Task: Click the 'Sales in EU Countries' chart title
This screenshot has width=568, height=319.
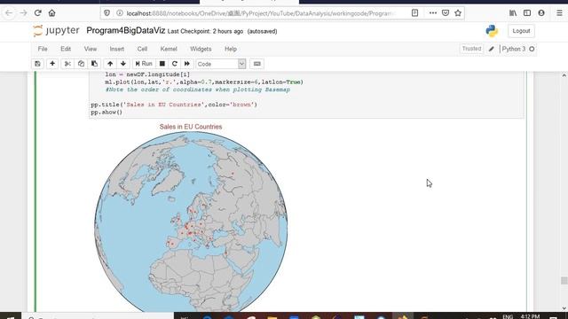Action: (x=191, y=127)
